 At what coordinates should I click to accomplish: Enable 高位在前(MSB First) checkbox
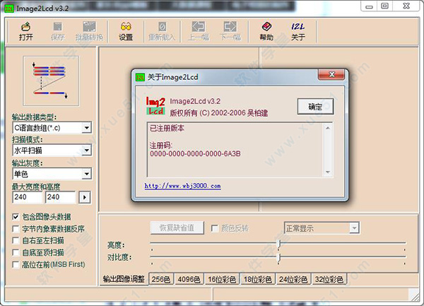pyautogui.click(x=16, y=264)
